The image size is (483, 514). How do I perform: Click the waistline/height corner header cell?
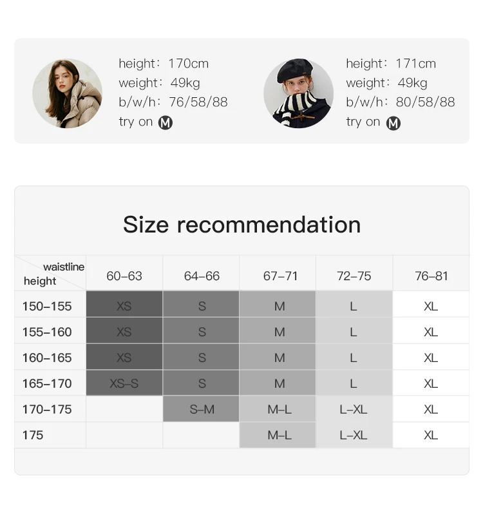[50, 273]
